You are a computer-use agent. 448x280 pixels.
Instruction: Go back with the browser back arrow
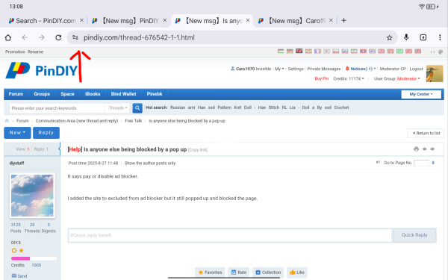pyautogui.click(x=25, y=37)
